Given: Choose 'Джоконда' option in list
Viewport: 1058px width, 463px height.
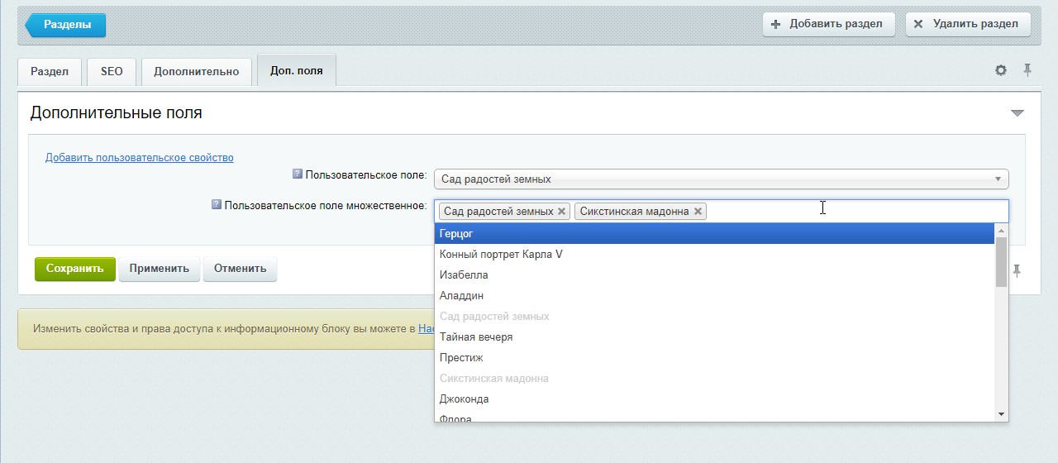Looking at the screenshot, I should click(714, 399).
